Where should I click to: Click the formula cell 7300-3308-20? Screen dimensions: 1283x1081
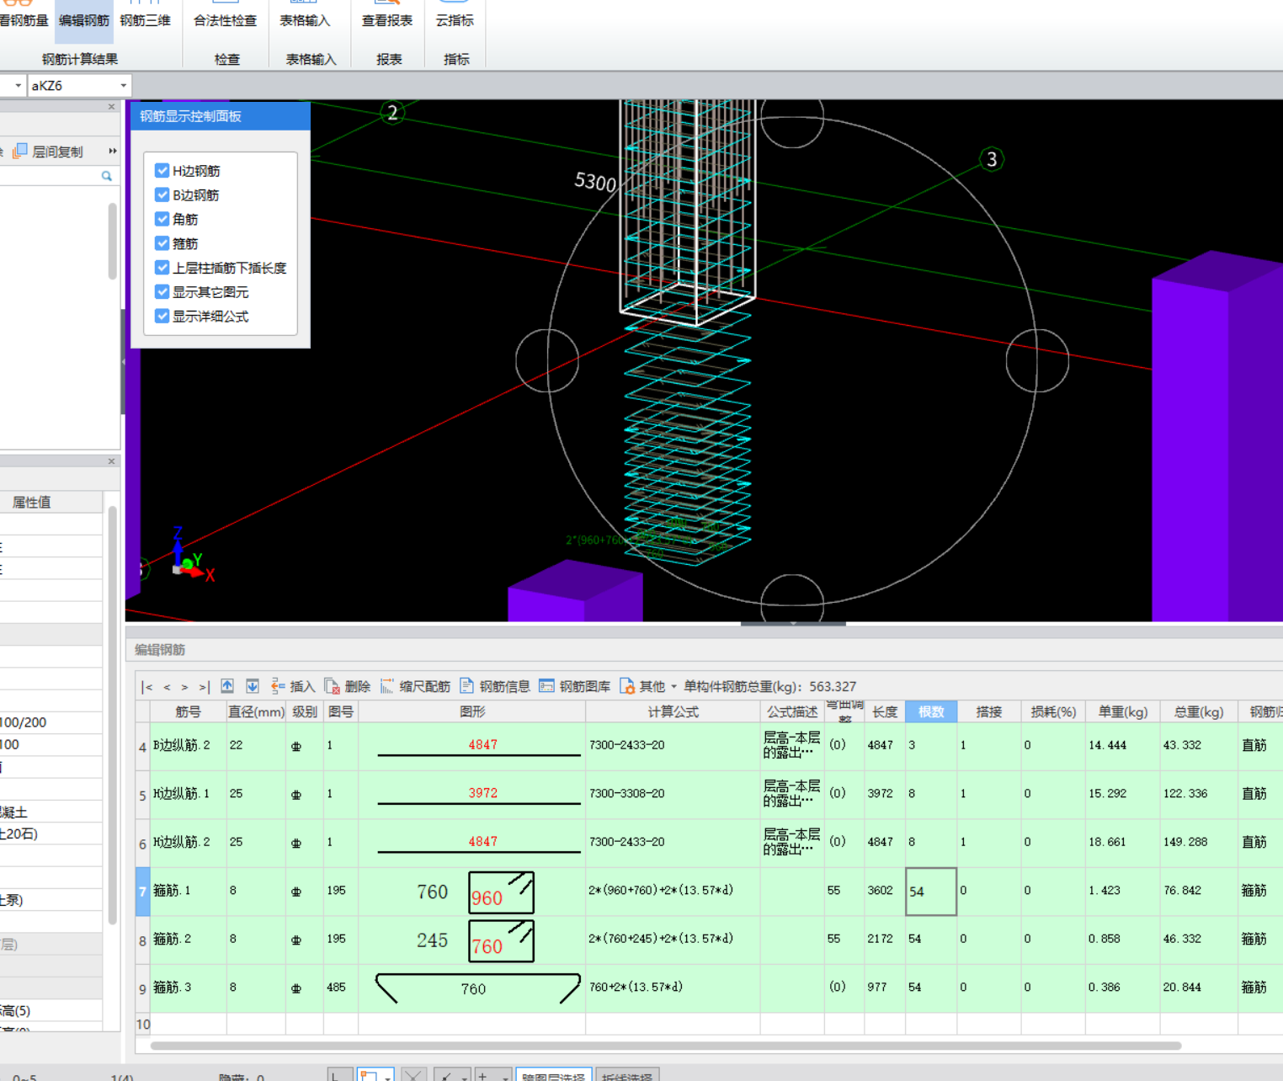pyautogui.click(x=673, y=794)
